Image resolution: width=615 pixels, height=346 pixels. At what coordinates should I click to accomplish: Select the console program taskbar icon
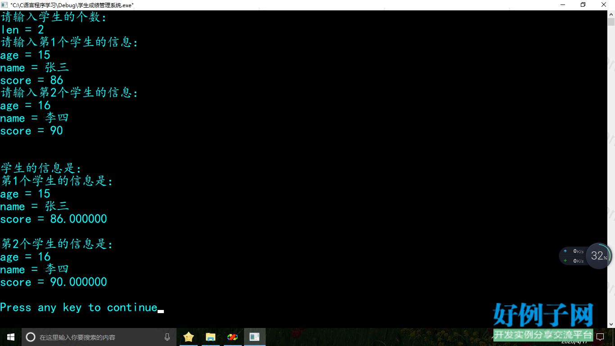pos(254,337)
